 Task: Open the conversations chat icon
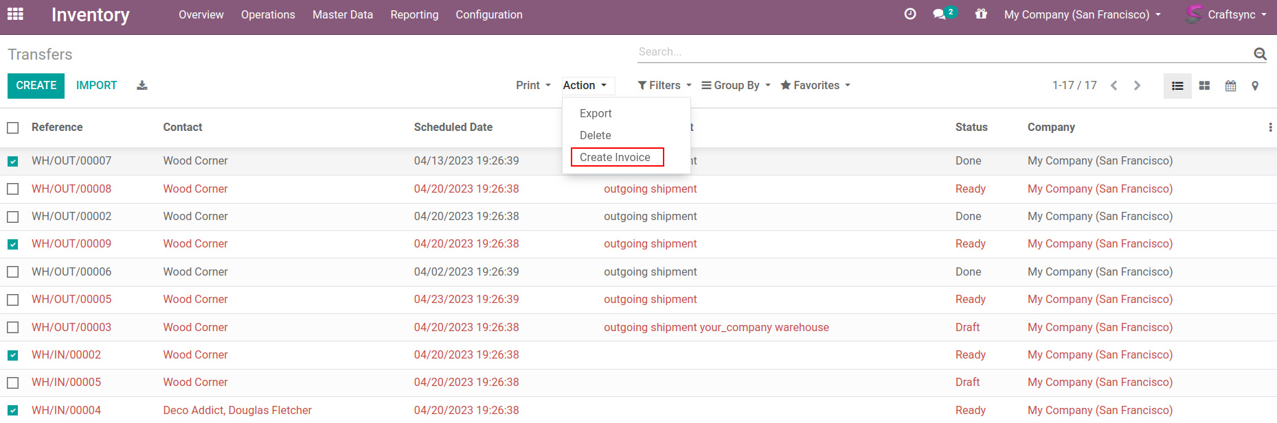pyautogui.click(x=939, y=14)
